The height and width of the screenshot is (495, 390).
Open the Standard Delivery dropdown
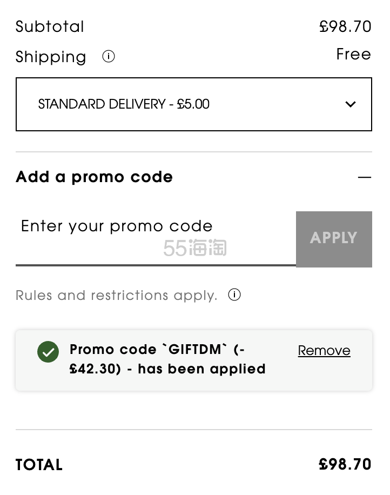pyautogui.click(x=194, y=104)
